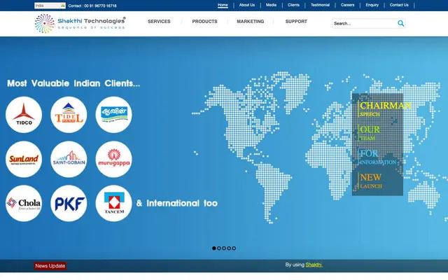The width and height of the screenshot is (448, 280).
Task: Open the TIDCO client logo
Action: point(24,115)
